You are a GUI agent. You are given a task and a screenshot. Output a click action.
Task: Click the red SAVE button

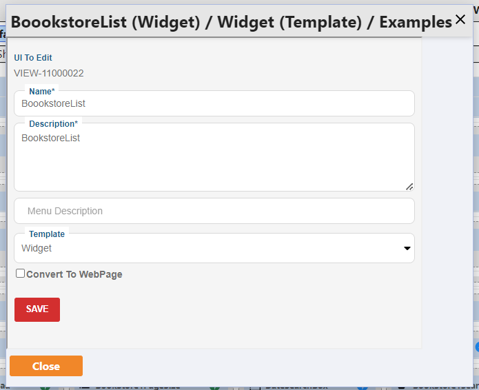click(x=37, y=309)
